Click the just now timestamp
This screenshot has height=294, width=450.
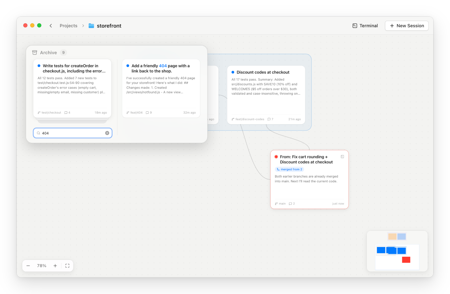338,204
